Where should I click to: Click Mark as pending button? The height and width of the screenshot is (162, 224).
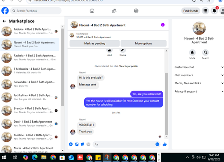pyautogui.click(x=95, y=43)
